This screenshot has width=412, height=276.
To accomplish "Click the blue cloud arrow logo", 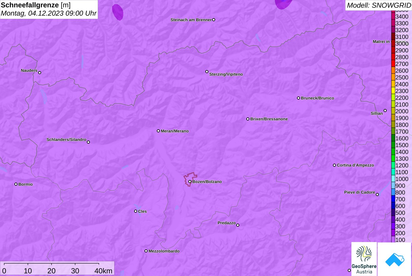I will tap(395, 259).
